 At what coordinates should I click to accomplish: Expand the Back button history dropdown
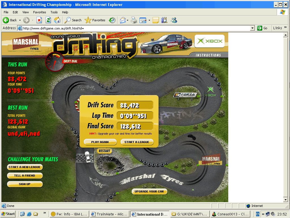20,20
